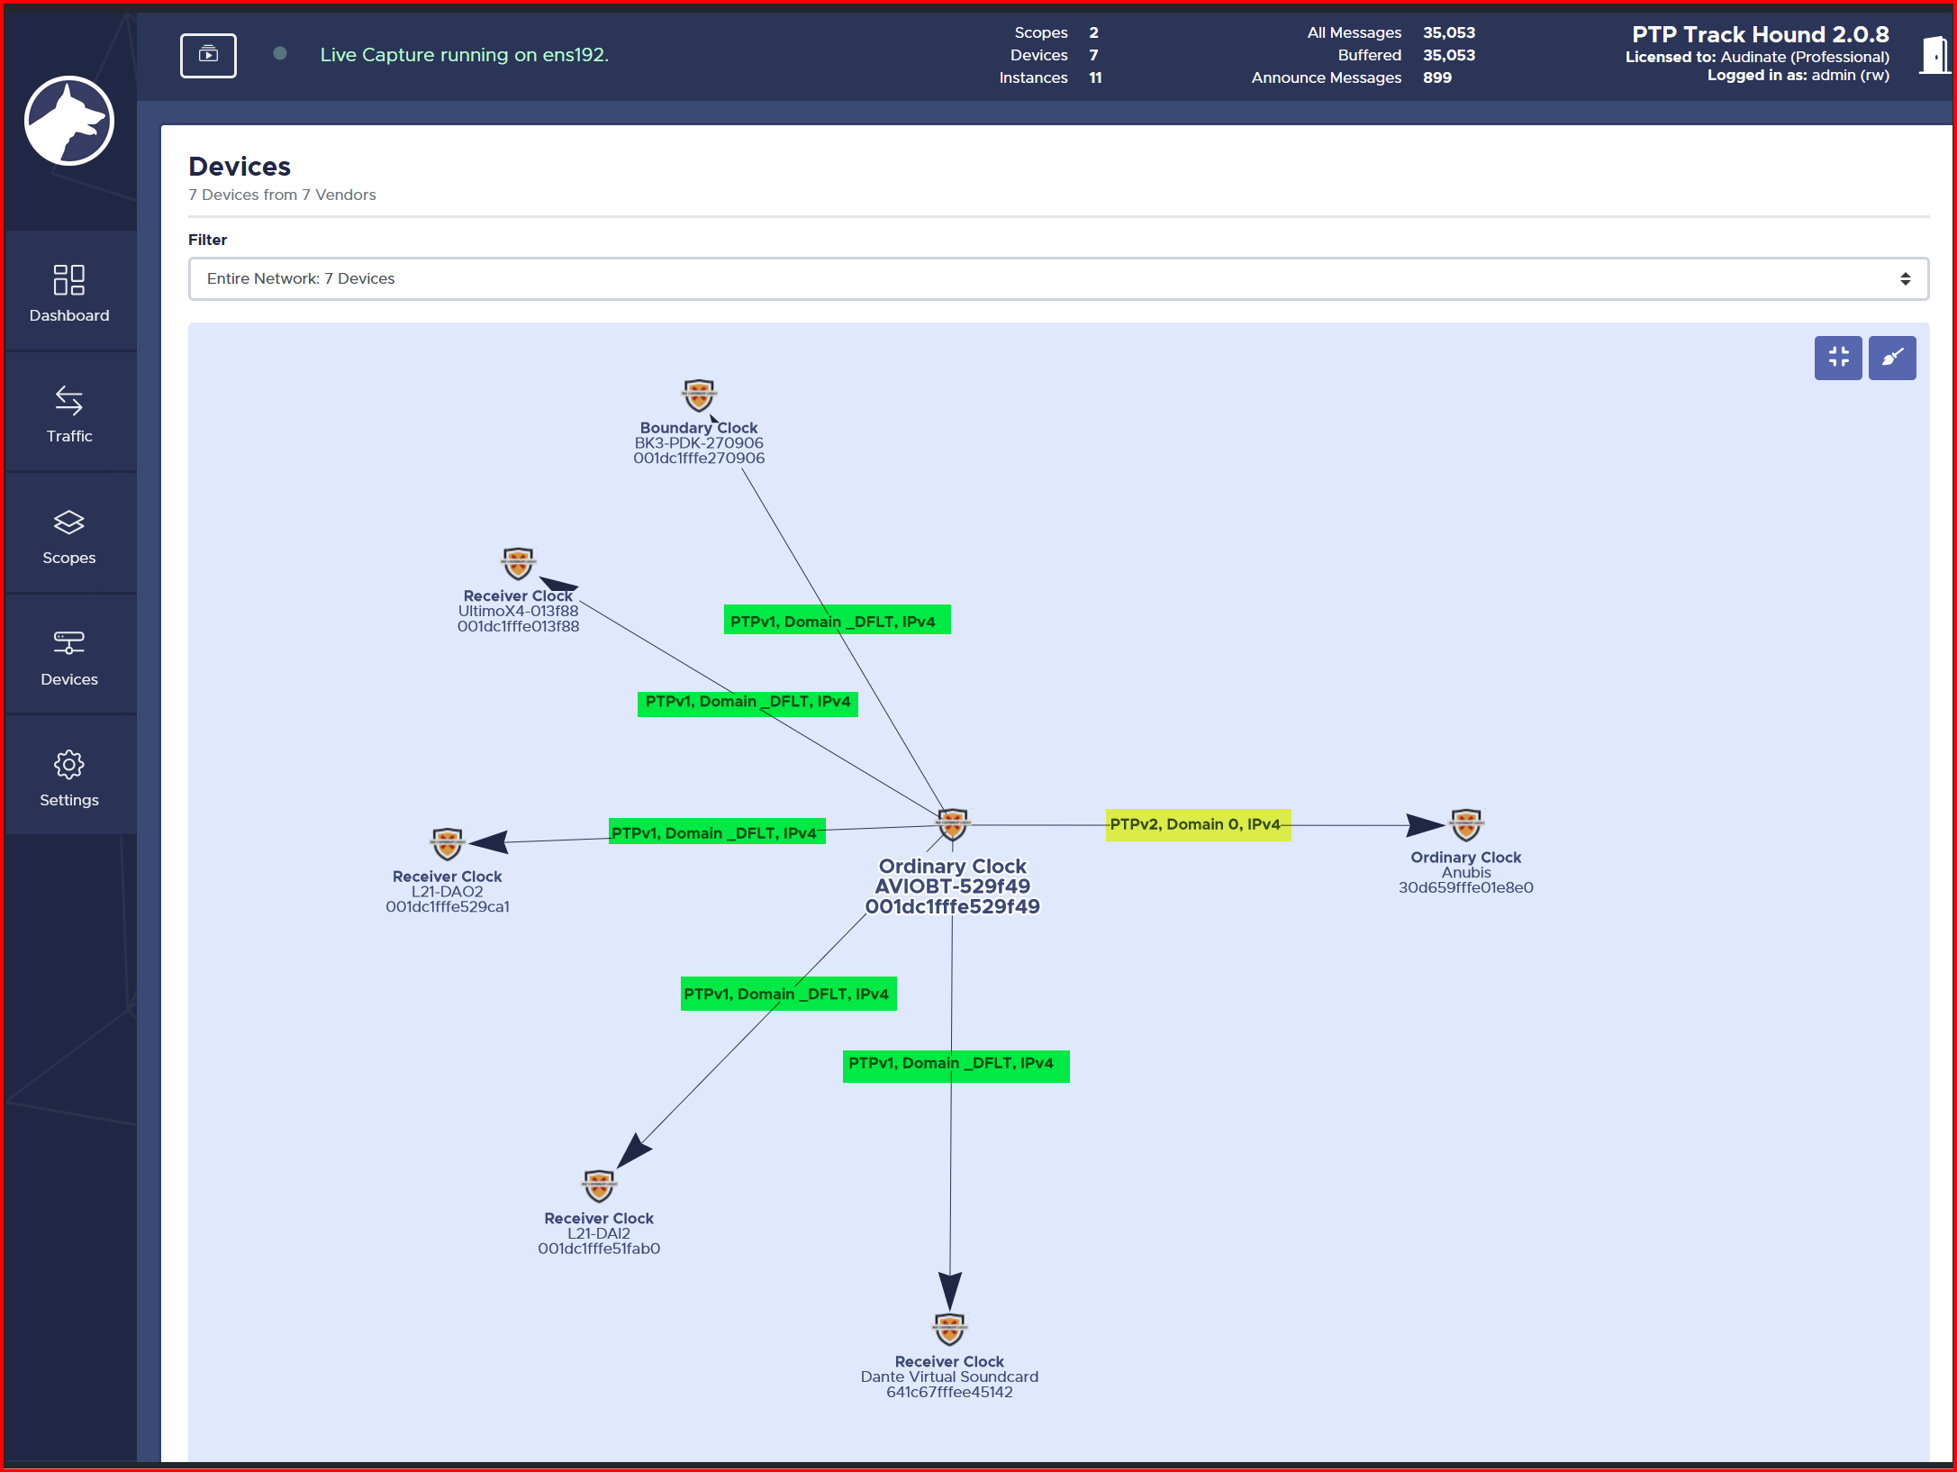Image resolution: width=1957 pixels, height=1472 pixels.
Task: Click the live capture status dot
Action: click(280, 54)
